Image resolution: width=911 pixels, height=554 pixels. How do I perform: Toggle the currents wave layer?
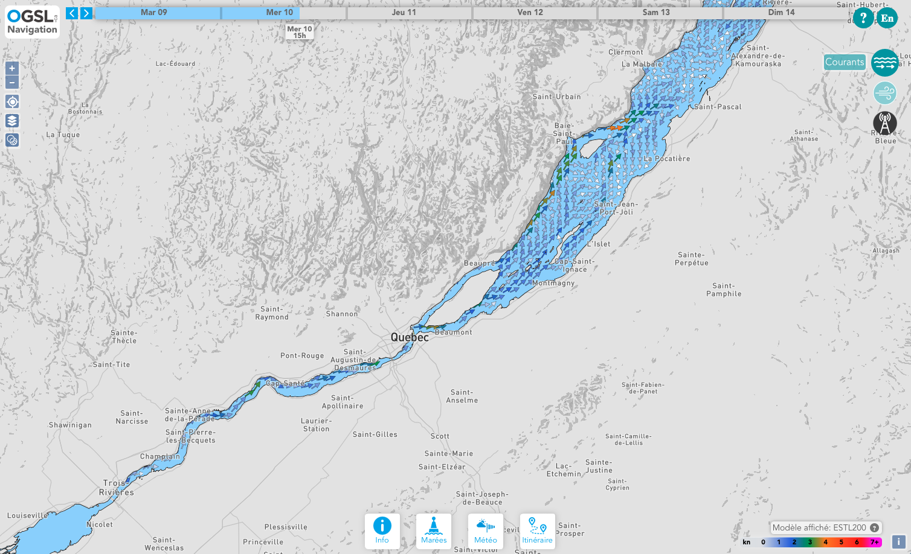pyautogui.click(x=884, y=62)
